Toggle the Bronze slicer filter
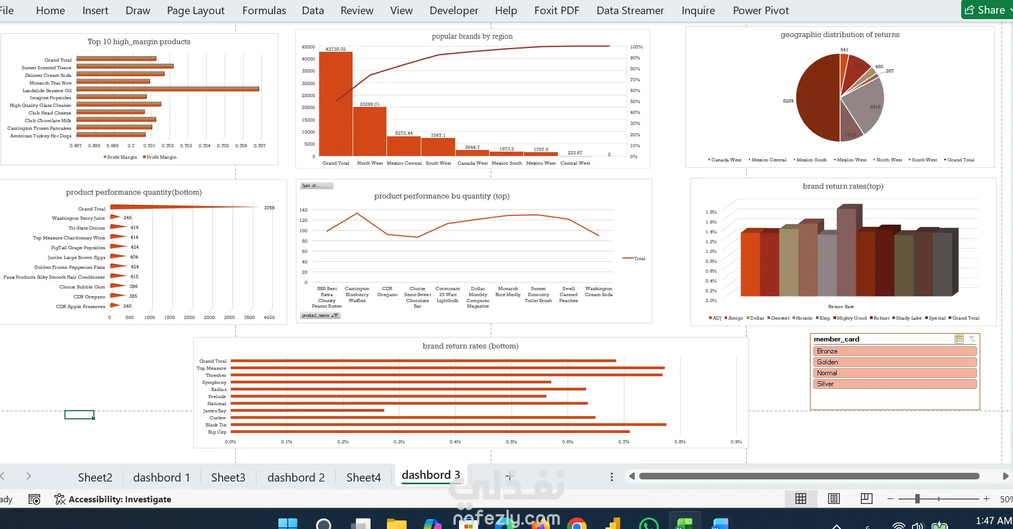1013x529 pixels. click(895, 351)
